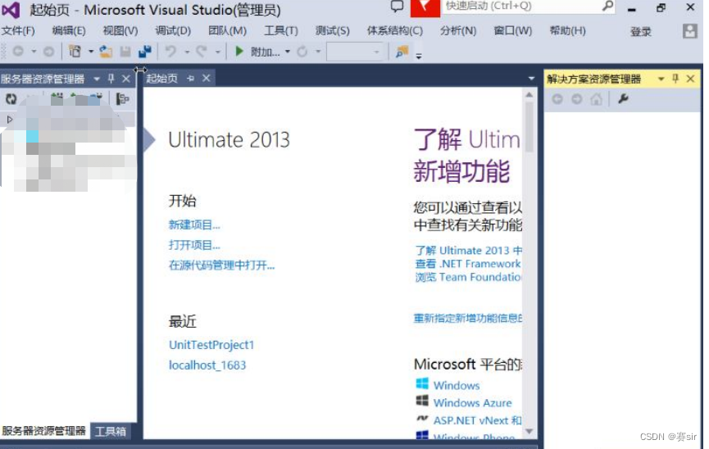Viewport: 709px width, 449px height.
Task: Switch to the 工具箱 bottom tab
Action: pyautogui.click(x=111, y=431)
